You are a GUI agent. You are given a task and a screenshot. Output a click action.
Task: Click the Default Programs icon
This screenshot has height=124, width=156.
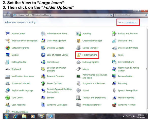pyautogui.click(x=8, y=48)
